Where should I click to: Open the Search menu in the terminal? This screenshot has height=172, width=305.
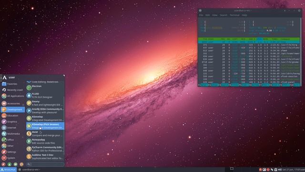[224, 15]
